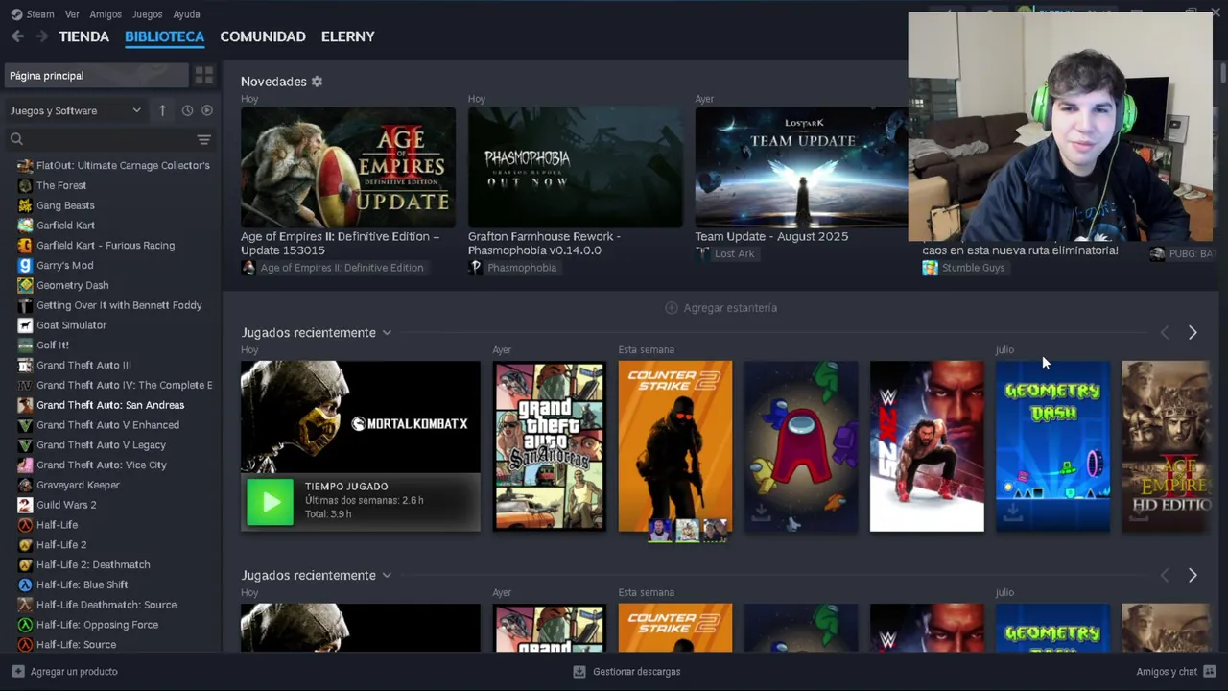Play Mortal Kombat X green button
1228x691 pixels.
pos(271,501)
